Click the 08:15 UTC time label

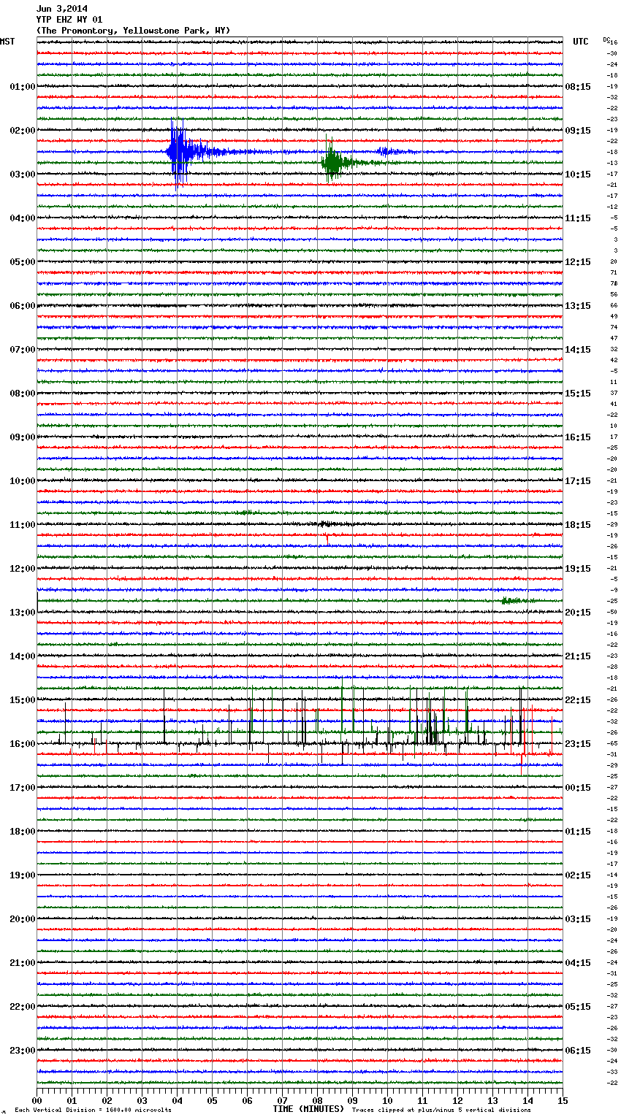point(578,87)
